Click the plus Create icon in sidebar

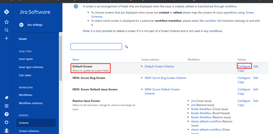[x=7, y=38]
